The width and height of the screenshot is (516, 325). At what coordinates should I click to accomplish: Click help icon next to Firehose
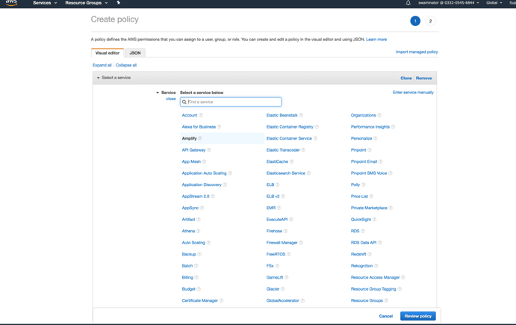point(285,231)
